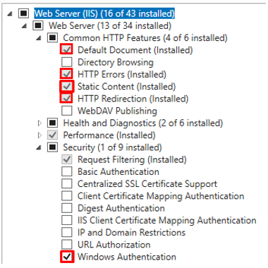Viewport: 268px width, 268px height.
Task: Expand the Health and Diagnostics node
Action: 39,123
